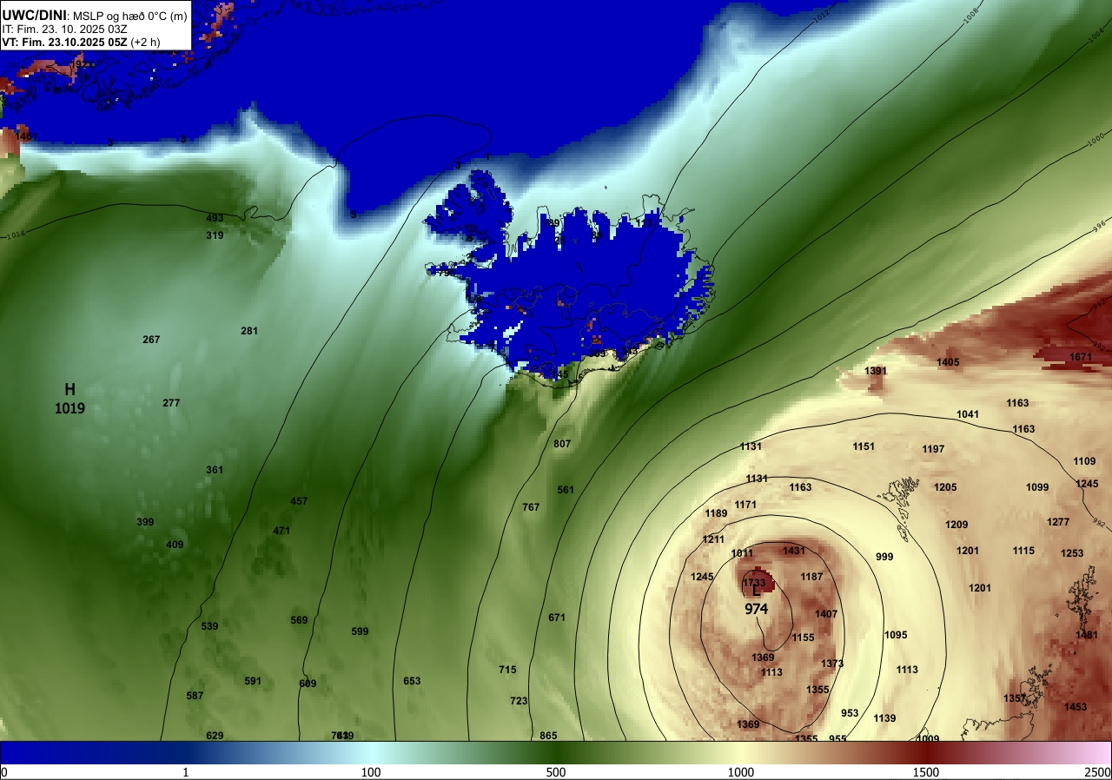1112x780 pixels.
Task: Click the "1171" height value
Action: 745,505
